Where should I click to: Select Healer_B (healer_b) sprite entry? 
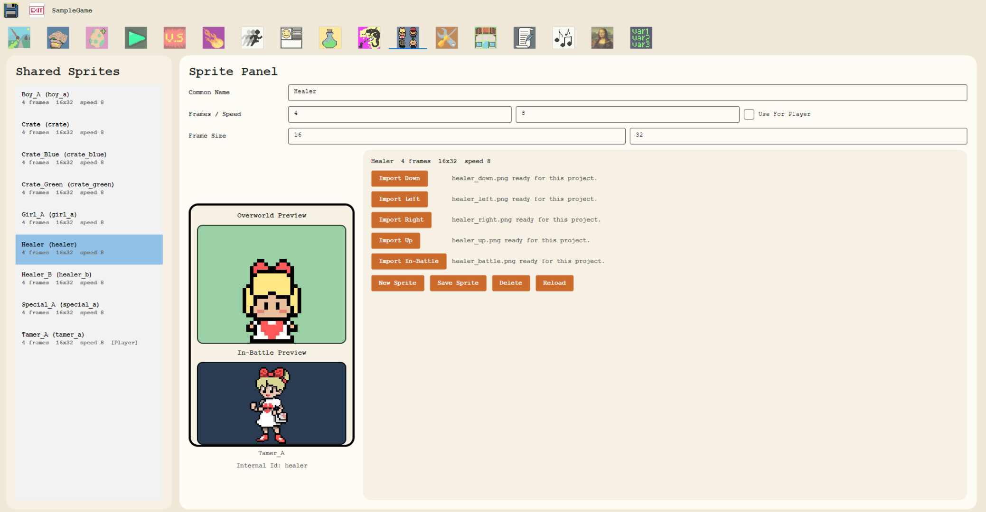coord(89,279)
